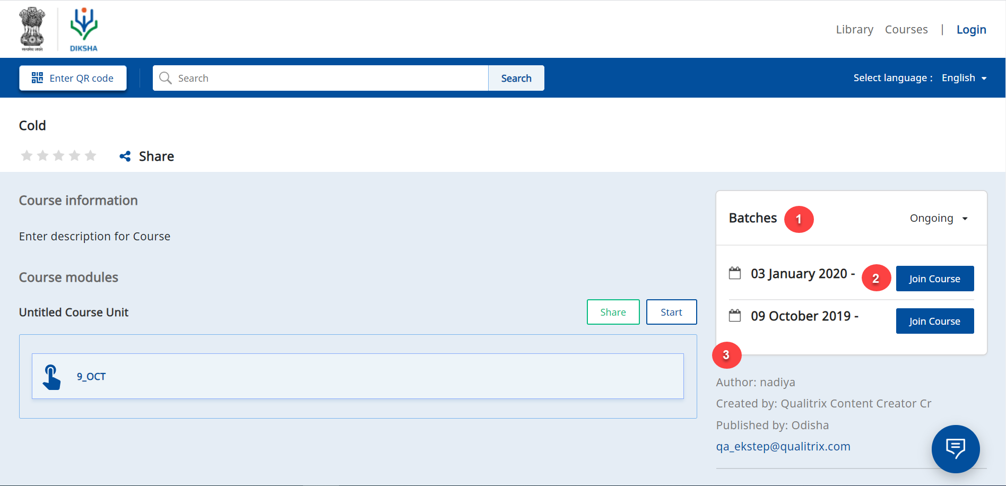
Task: Rate the course one star
Action: [x=27, y=155]
